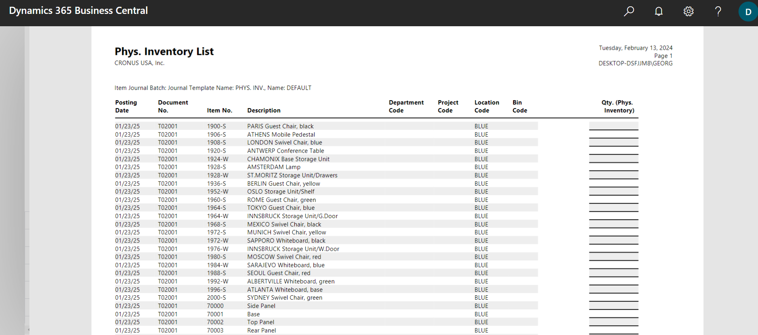
Task: Open the notifications bell
Action: (659, 11)
